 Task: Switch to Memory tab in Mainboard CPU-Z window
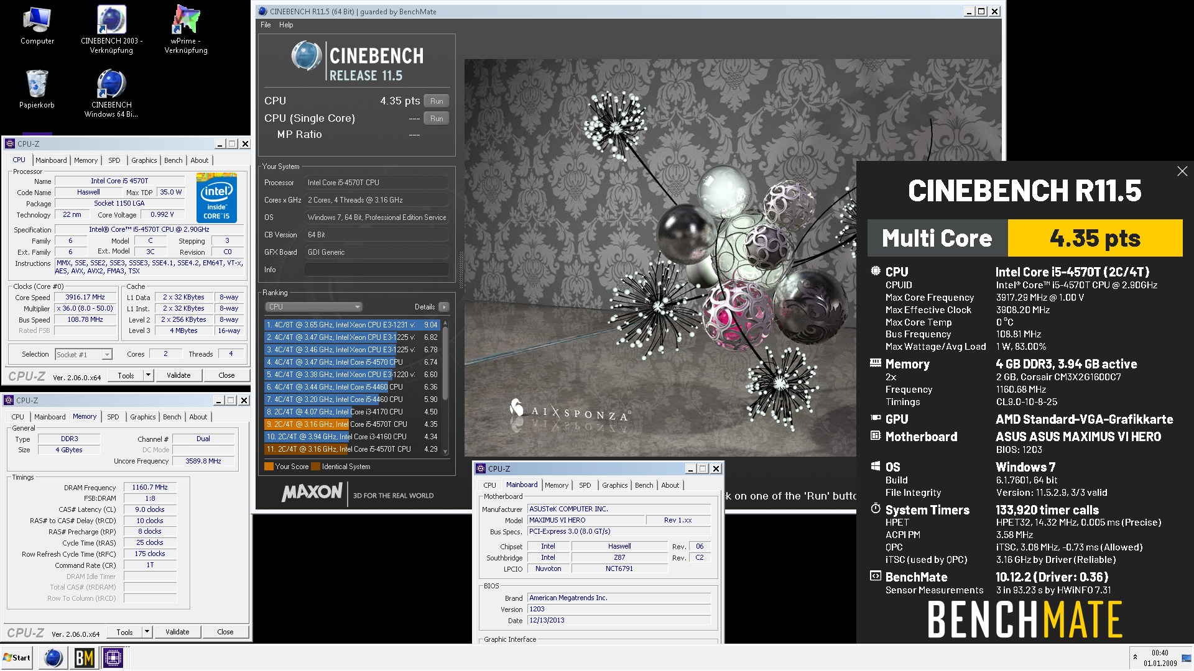point(557,485)
